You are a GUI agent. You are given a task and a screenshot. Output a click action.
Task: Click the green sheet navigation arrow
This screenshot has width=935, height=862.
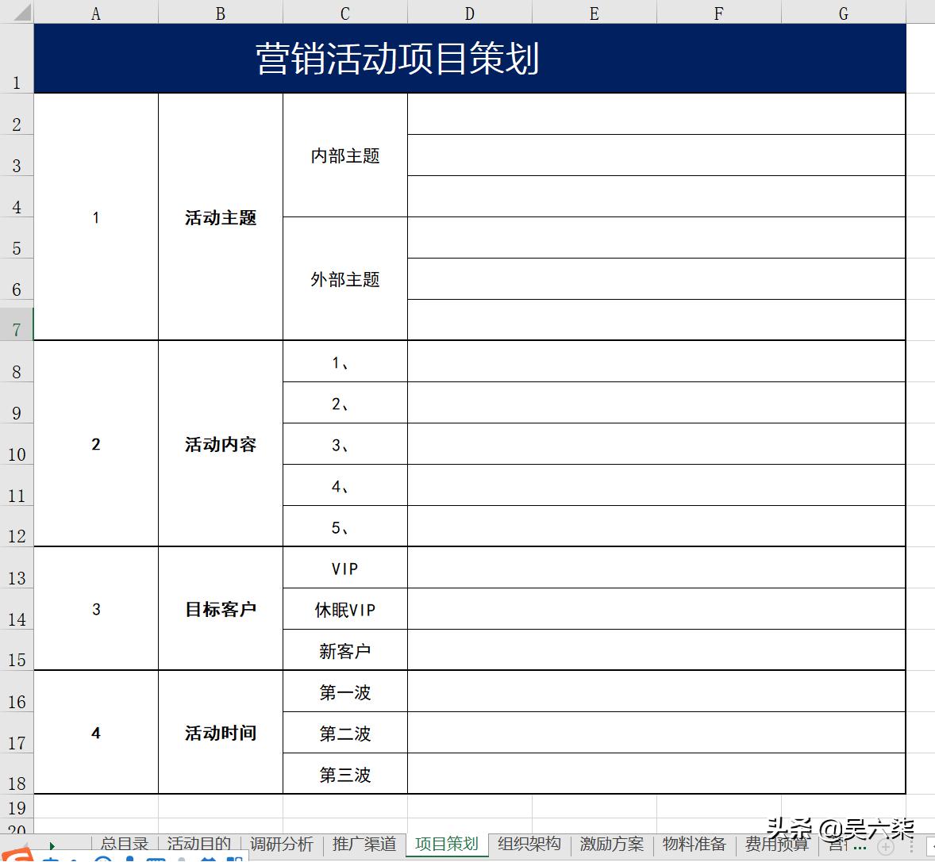(x=52, y=845)
